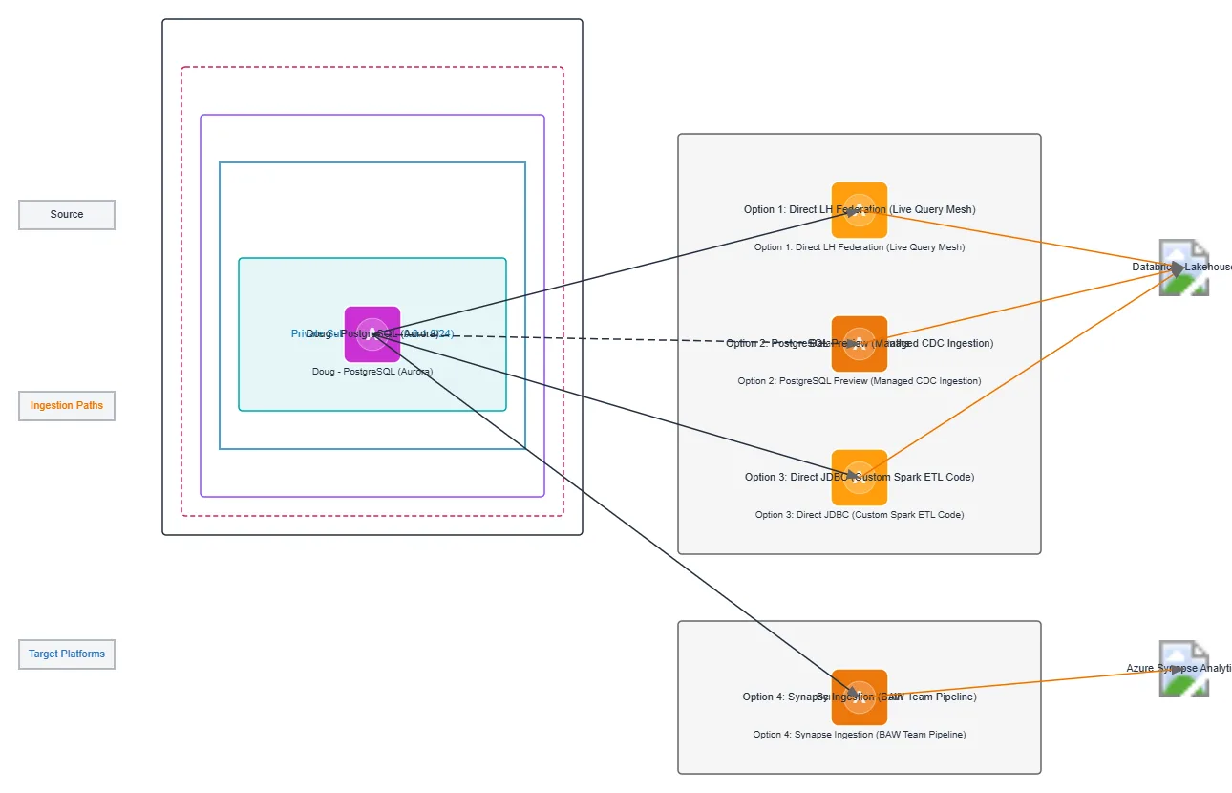Click the caption 'Doug - PostgreSQL (Aurora)' below the icon
Screen dimensions: 1232x793
point(372,371)
